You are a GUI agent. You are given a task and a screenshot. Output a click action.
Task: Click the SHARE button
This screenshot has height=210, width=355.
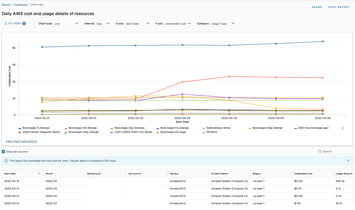[x=317, y=7]
